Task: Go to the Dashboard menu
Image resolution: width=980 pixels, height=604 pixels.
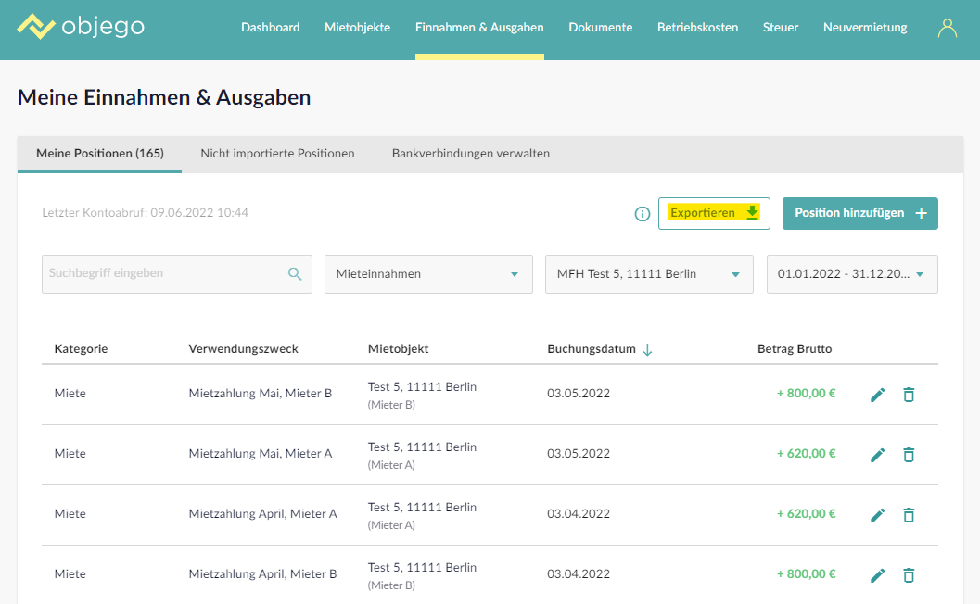Action: pos(270,28)
